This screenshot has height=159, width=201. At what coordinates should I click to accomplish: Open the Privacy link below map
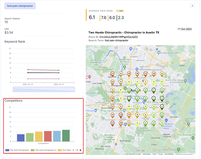point(161,154)
